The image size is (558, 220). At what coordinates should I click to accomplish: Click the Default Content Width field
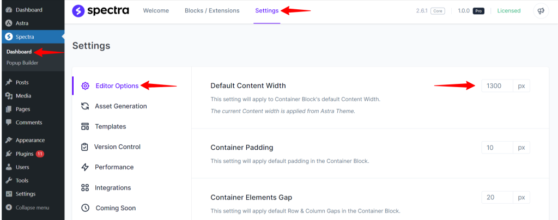point(497,86)
